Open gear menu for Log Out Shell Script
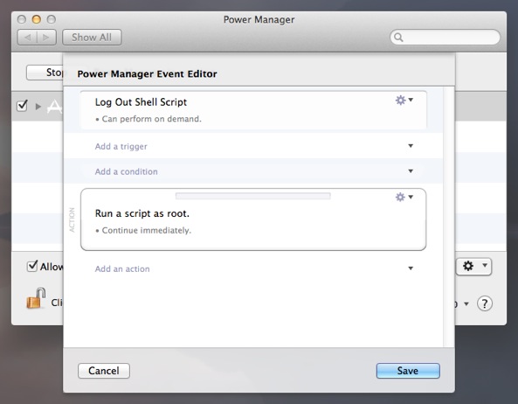The image size is (518, 404). pos(404,100)
